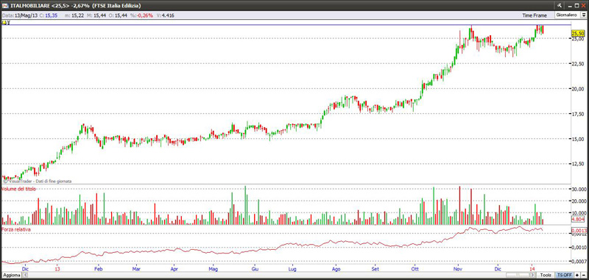
Task: Click the V: 4.416 volume value
Action: click(x=165, y=15)
